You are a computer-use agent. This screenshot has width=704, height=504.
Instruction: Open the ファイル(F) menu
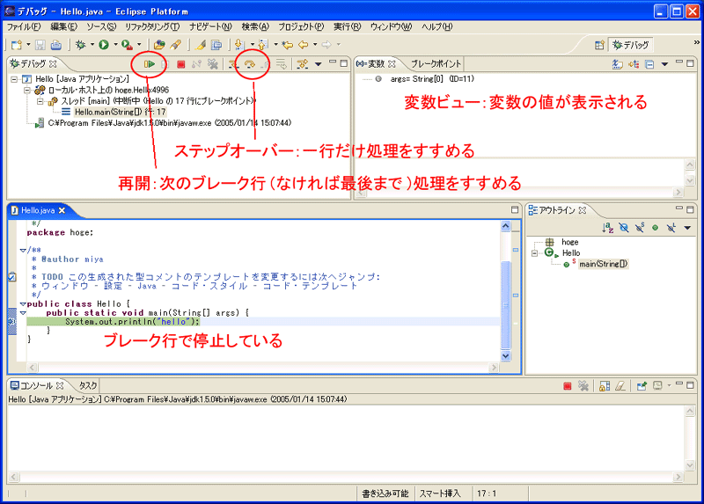coord(25,27)
